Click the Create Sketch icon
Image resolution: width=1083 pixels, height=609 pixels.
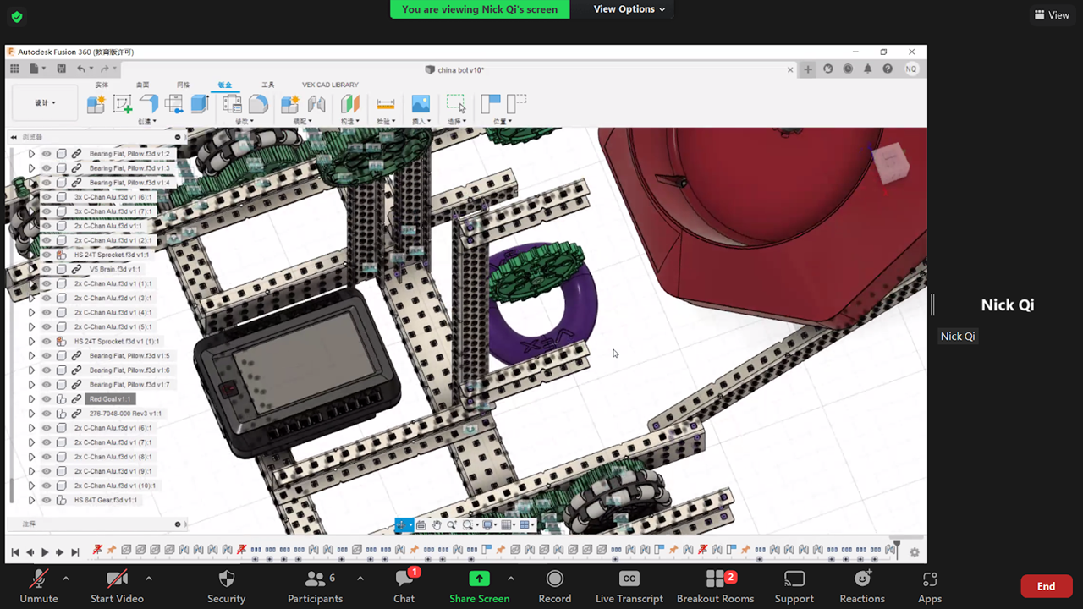point(123,104)
